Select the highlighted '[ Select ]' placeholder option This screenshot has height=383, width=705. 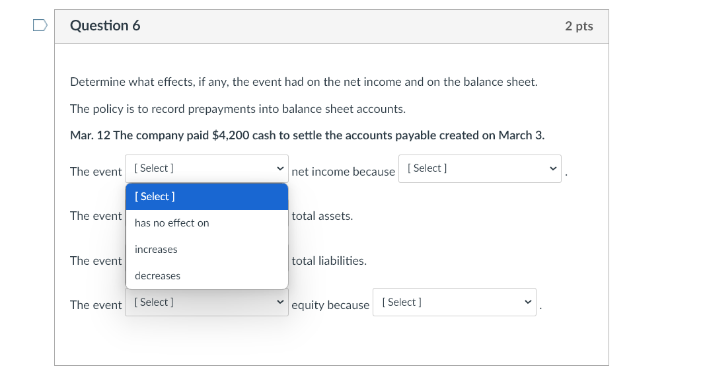click(155, 197)
